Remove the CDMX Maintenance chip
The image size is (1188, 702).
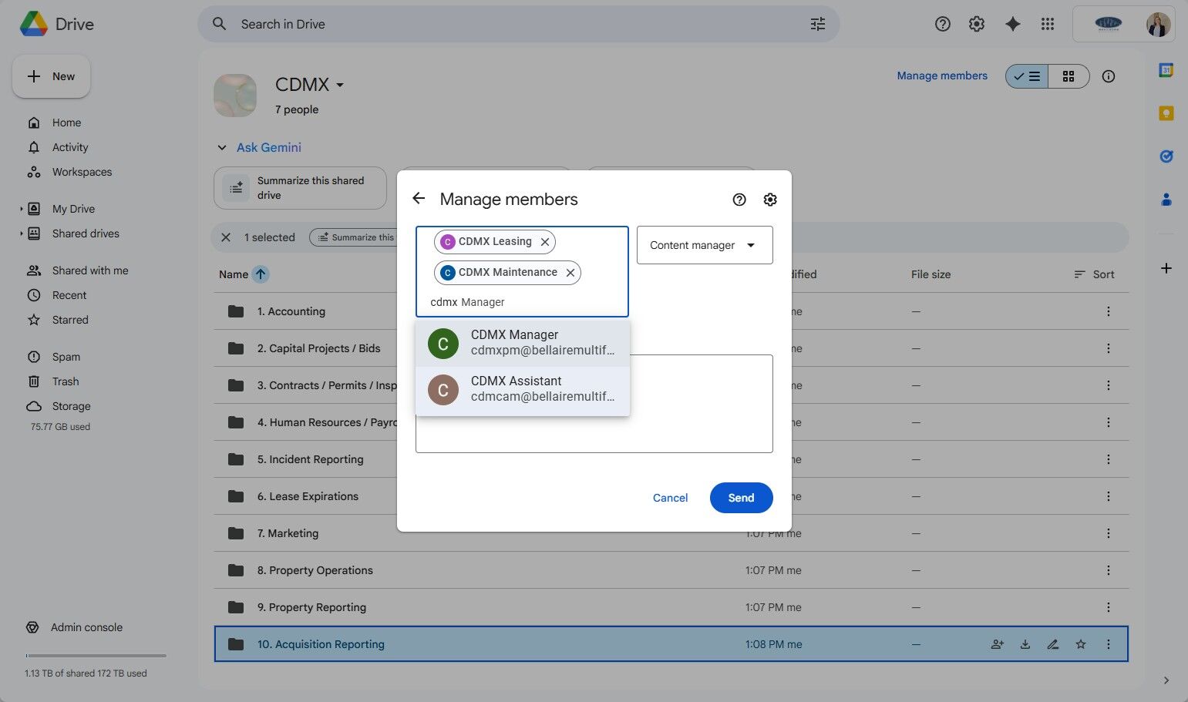(570, 273)
